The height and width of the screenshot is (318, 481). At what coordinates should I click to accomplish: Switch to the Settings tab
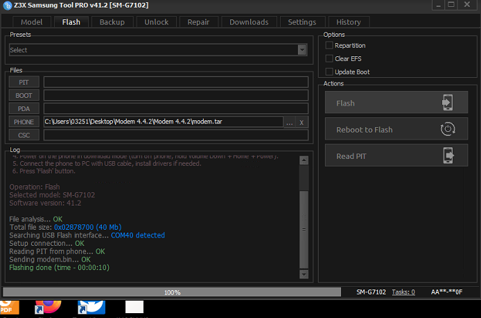(x=302, y=22)
